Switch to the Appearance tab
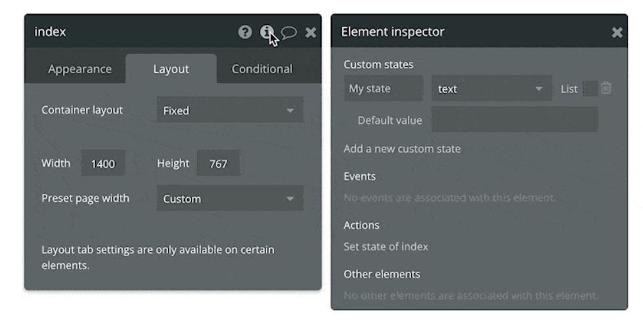The width and height of the screenshot is (643, 325). pyautogui.click(x=79, y=69)
